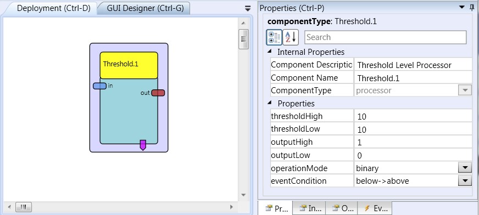The width and height of the screenshot is (479, 215).
Task: Open the operationMode dropdown arrow
Action: [465, 168]
